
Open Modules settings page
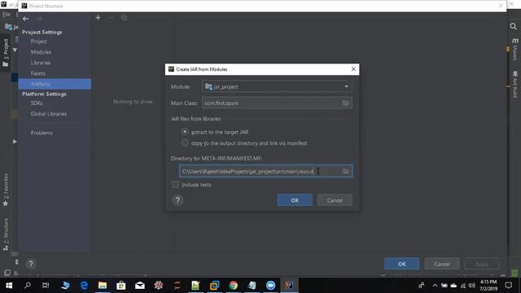[41, 52]
